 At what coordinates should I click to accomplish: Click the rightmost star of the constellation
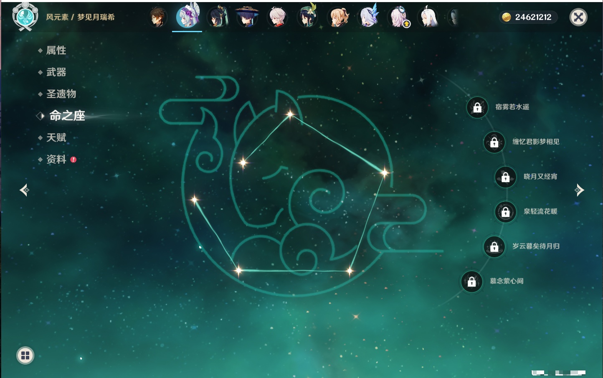pyautogui.click(x=385, y=172)
